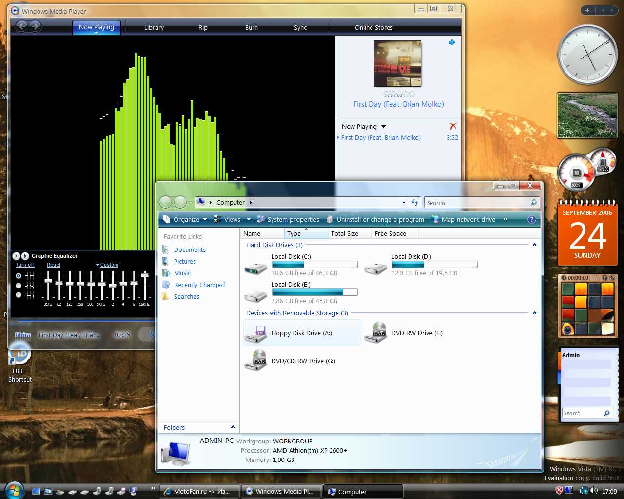624x499 pixels.
Task: Click the visualization icon beside song title
Action: 22,335
